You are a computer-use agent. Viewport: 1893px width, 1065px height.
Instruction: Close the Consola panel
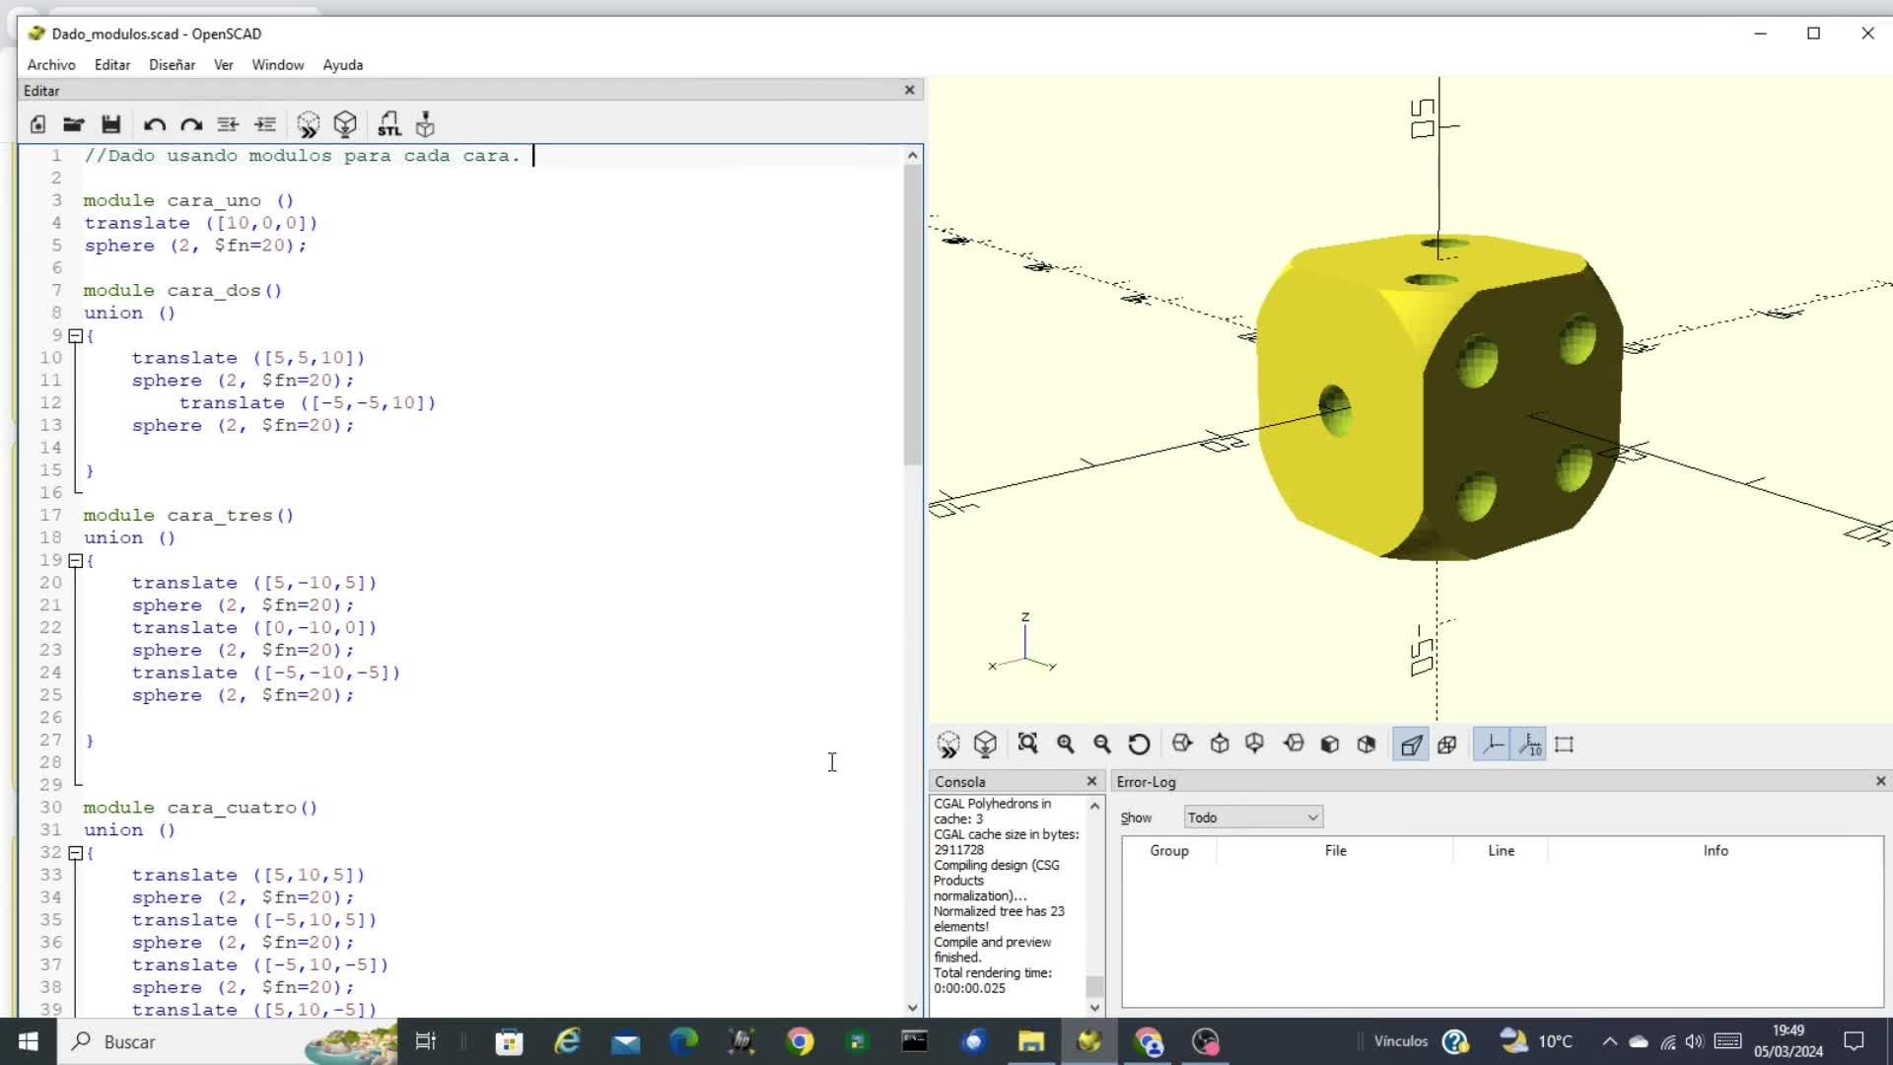tap(1091, 781)
